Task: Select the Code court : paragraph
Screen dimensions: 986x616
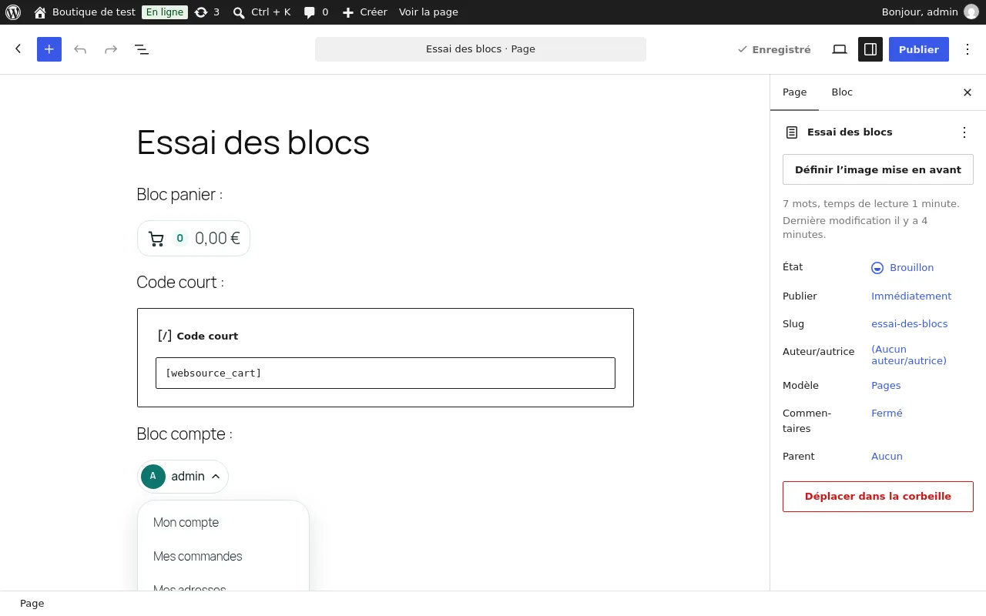Action: pos(180,282)
